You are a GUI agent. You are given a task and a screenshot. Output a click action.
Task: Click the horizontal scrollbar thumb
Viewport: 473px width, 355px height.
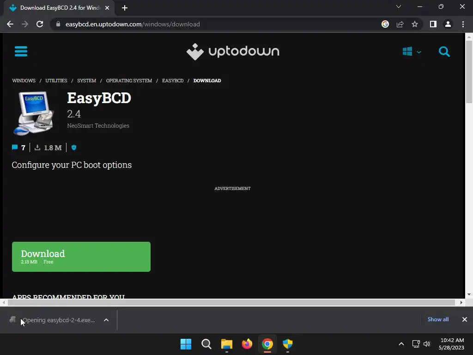pos(231,302)
